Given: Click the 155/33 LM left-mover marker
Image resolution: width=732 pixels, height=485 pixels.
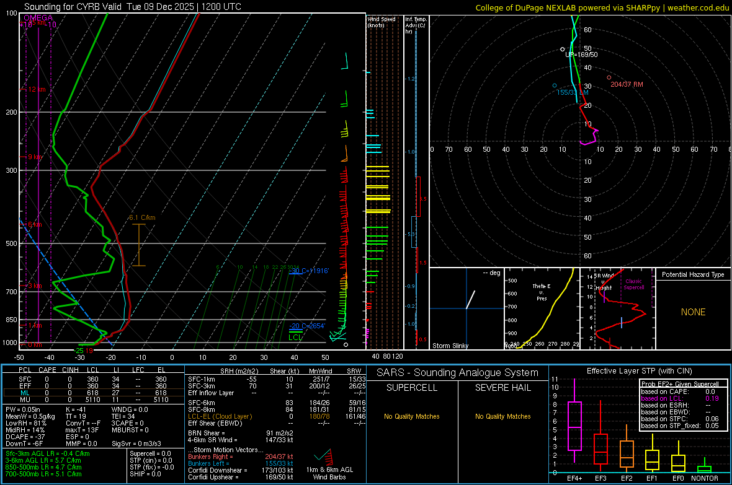Looking at the screenshot, I should [555, 85].
